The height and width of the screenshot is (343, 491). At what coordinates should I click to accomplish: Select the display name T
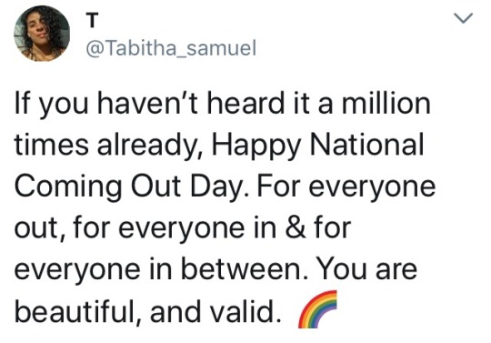[92, 20]
